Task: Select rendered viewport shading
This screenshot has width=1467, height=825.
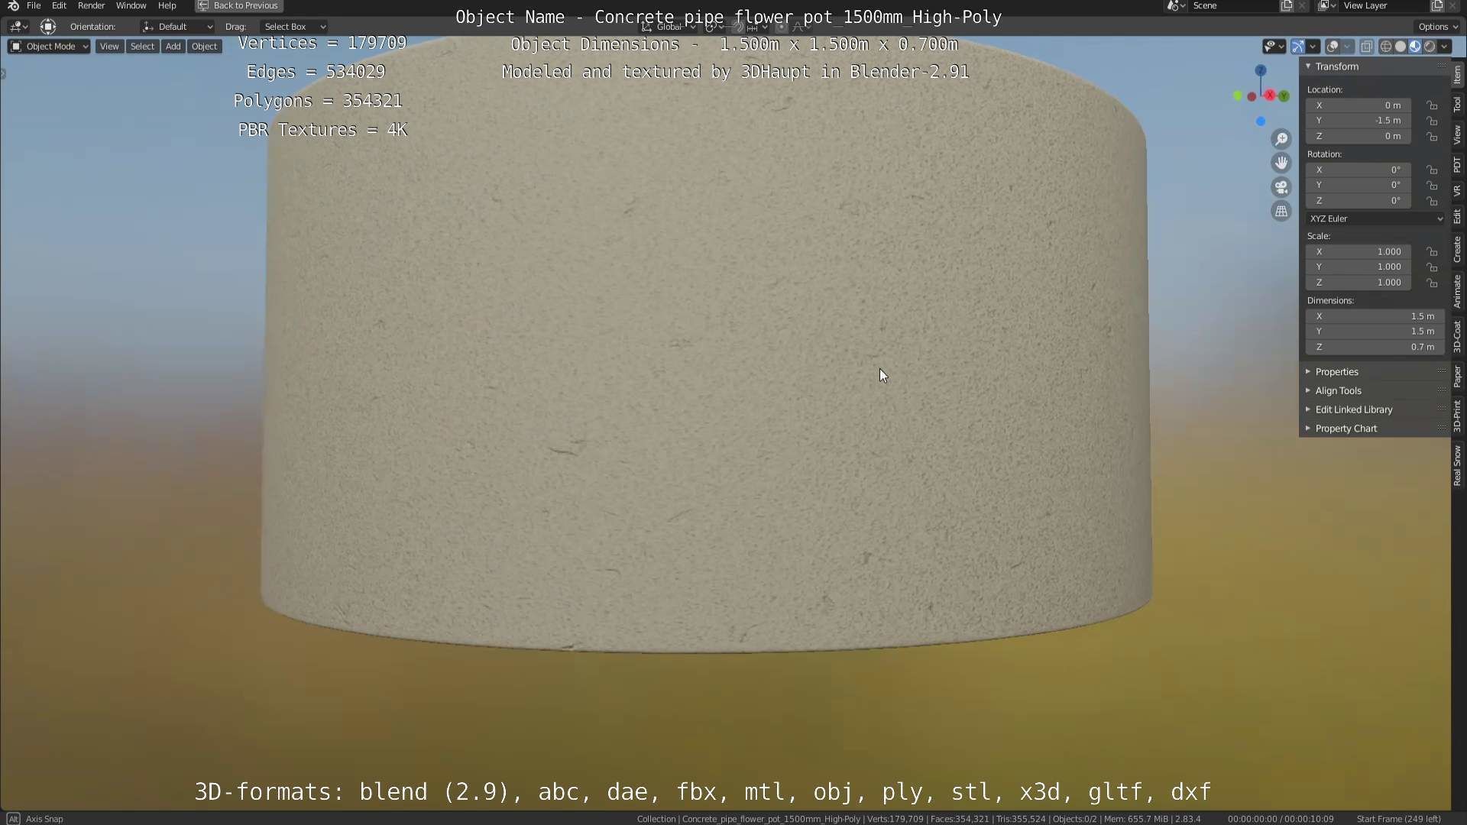Action: (1430, 47)
